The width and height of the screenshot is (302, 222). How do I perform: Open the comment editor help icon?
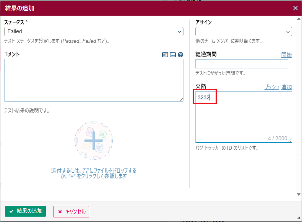180,55
